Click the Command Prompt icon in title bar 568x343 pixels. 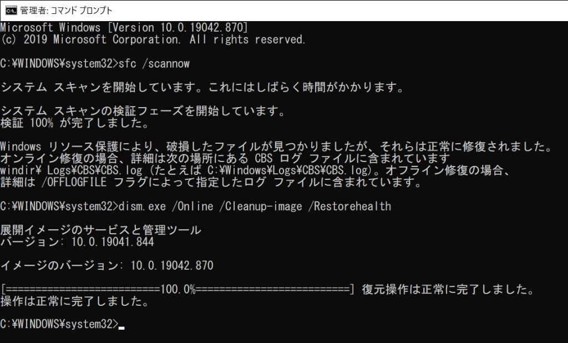(10, 10)
